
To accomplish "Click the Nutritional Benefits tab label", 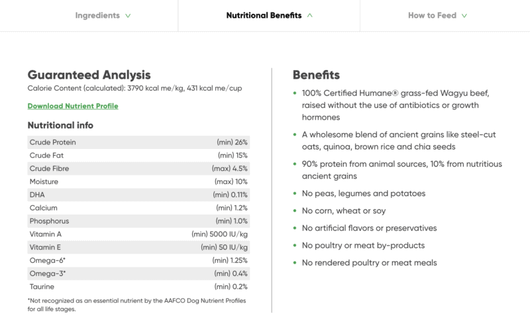I will [x=264, y=15].
